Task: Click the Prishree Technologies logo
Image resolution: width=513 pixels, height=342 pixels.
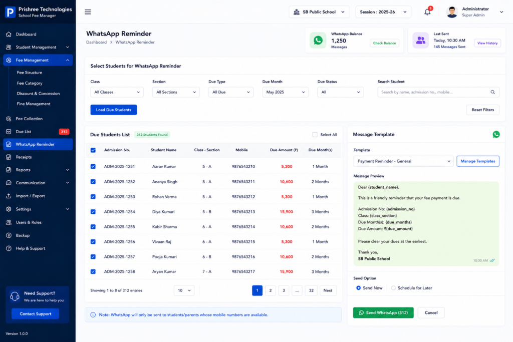Action: pyautogui.click(x=10, y=12)
